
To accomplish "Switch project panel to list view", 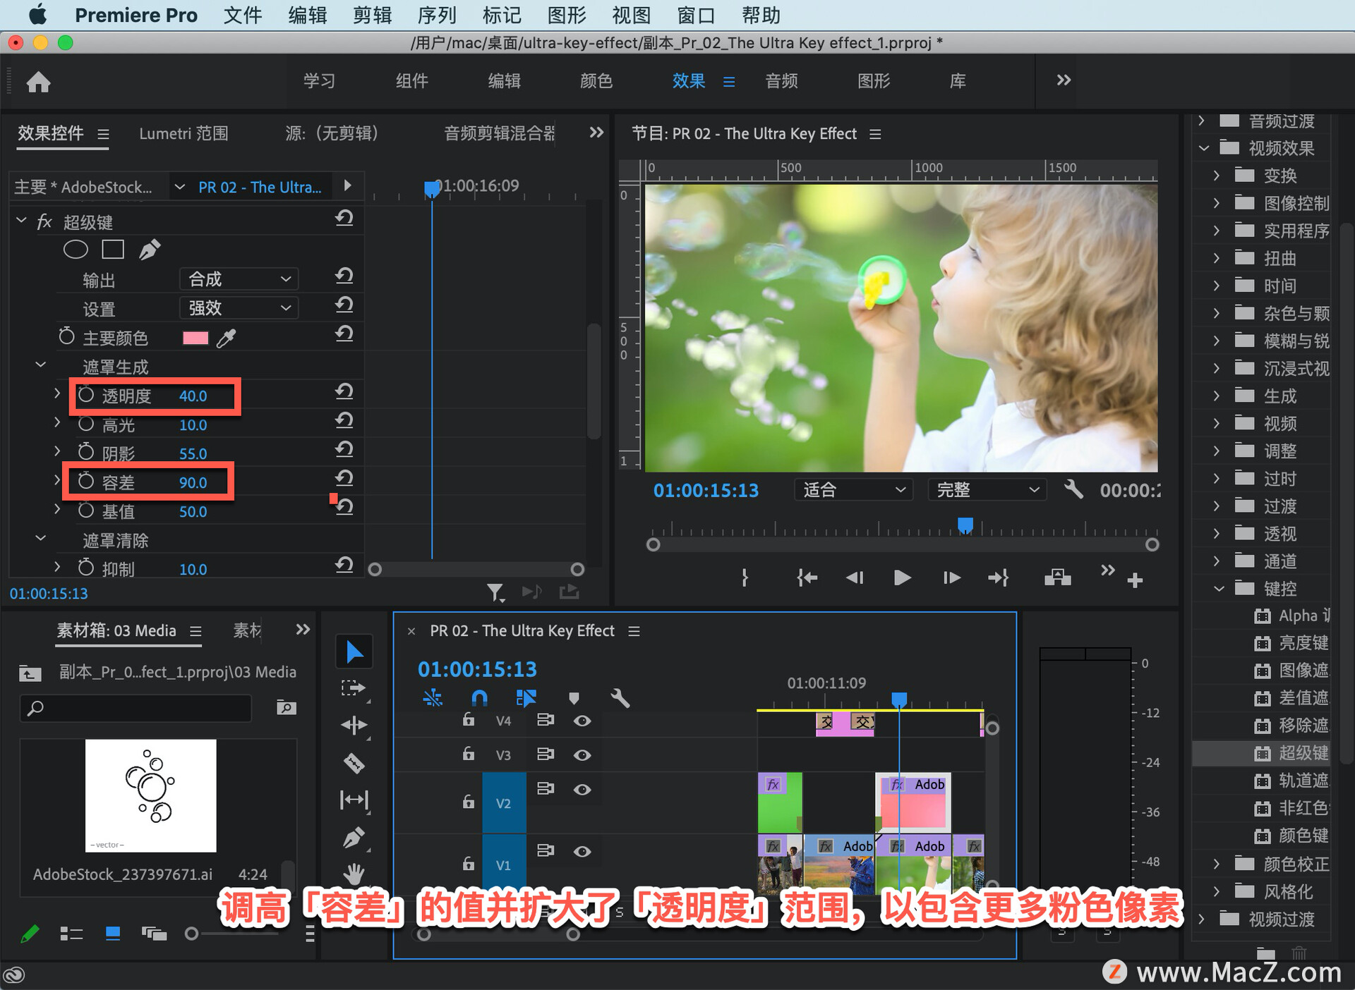I will coord(71,934).
